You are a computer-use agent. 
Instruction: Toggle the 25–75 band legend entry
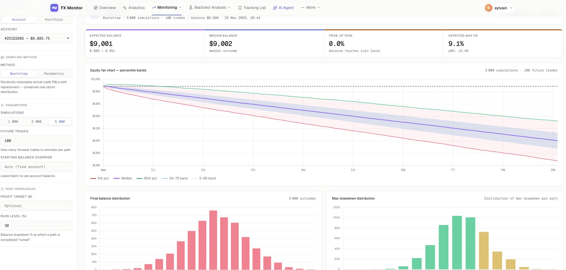(175, 178)
